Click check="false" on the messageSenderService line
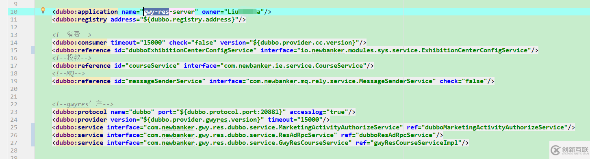 click(x=464, y=81)
